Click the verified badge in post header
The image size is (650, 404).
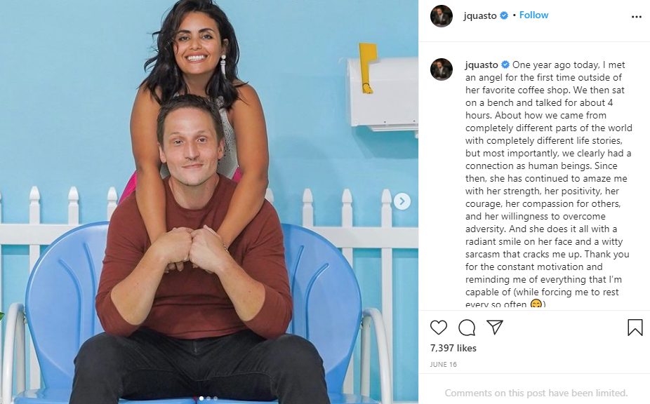(504, 15)
